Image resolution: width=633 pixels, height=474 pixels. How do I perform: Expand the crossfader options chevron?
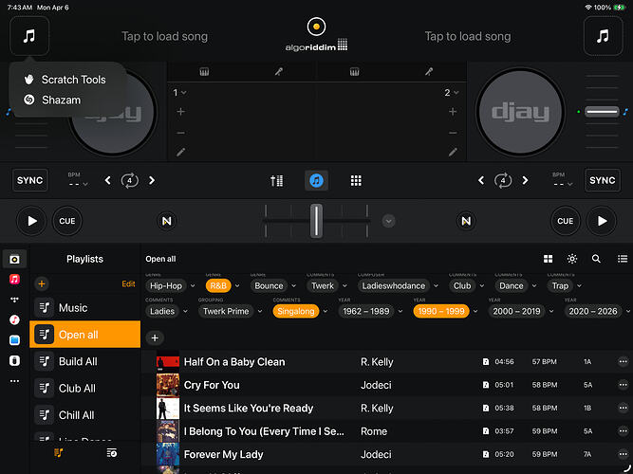(388, 221)
